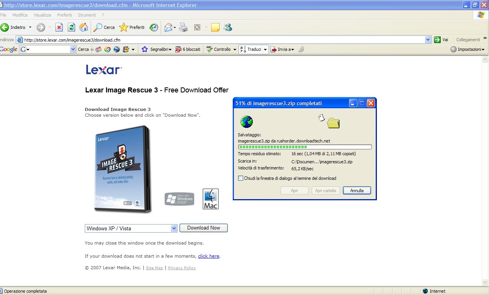Click the grey forward arrow button
The image size is (489, 295).
(41, 27)
